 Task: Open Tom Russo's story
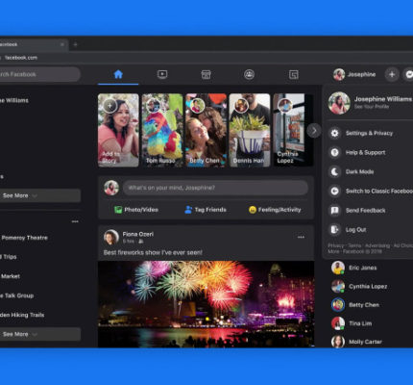click(162, 130)
